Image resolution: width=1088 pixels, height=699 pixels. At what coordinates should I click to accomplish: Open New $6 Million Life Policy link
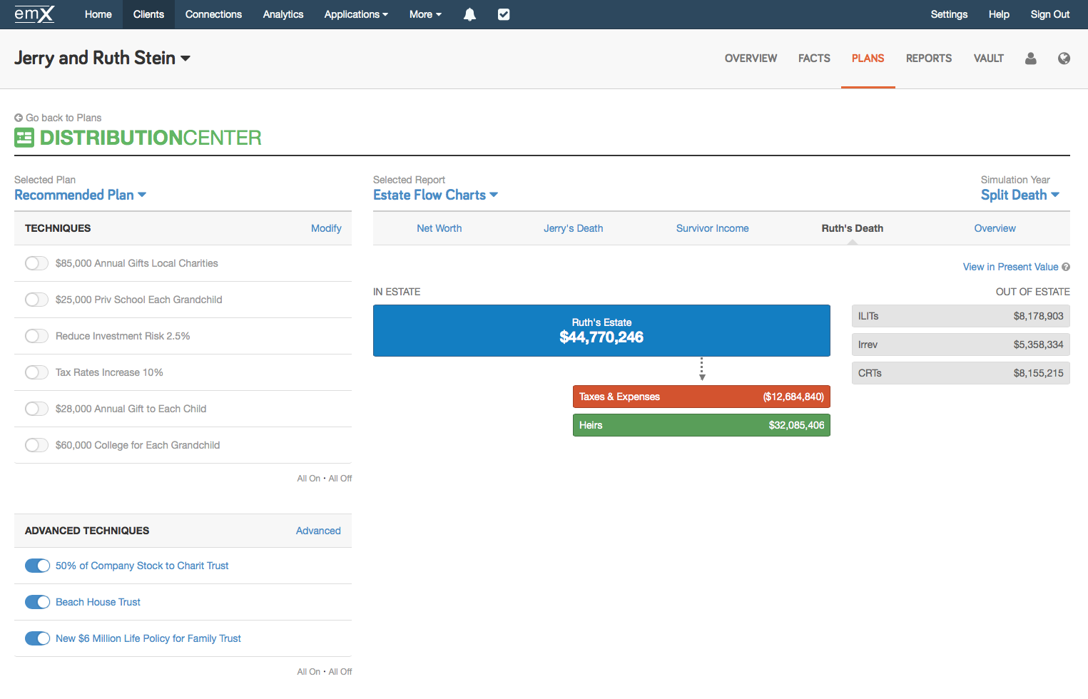pyautogui.click(x=148, y=638)
